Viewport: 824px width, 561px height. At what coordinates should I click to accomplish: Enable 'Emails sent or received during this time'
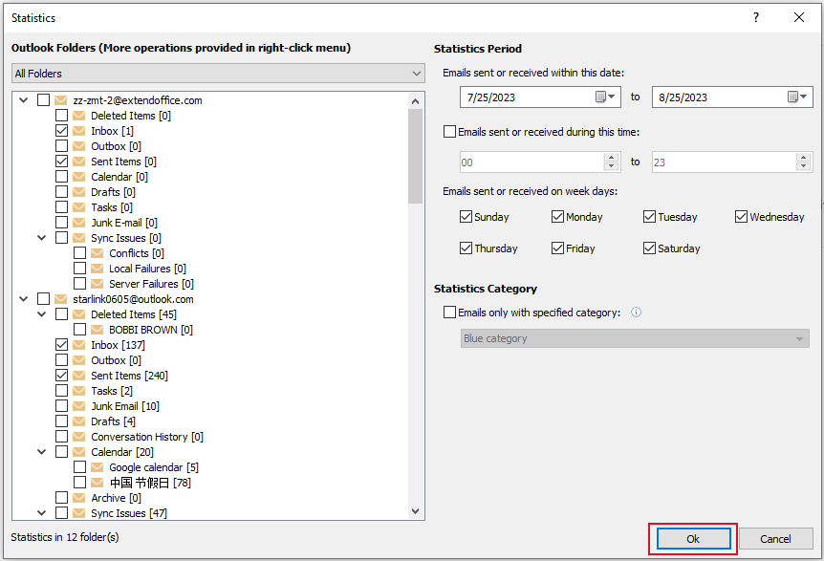(449, 132)
